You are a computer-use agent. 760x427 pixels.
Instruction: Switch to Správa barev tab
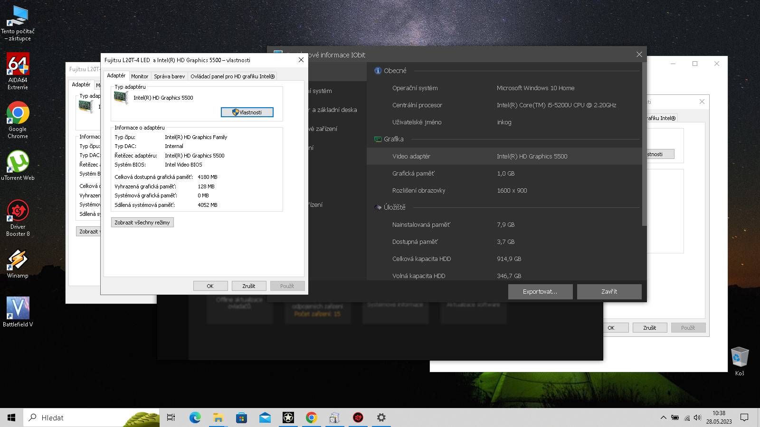tap(169, 76)
